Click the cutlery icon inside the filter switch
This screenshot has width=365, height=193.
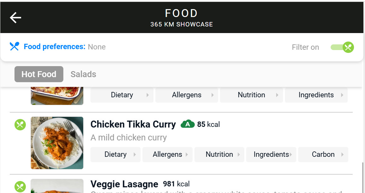pyautogui.click(x=348, y=47)
